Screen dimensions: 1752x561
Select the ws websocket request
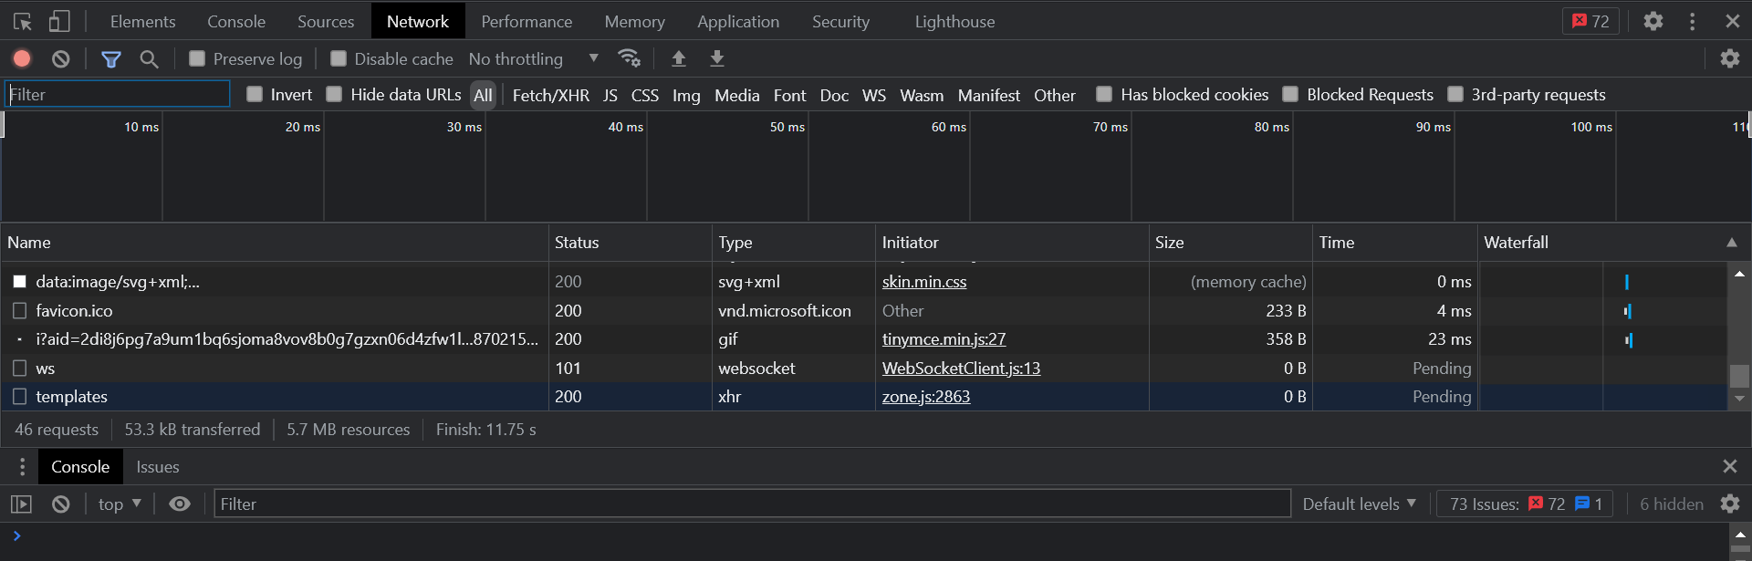pos(863,369)
